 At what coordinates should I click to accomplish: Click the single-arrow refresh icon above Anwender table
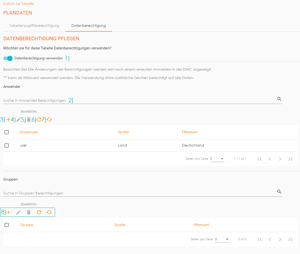click(x=39, y=119)
